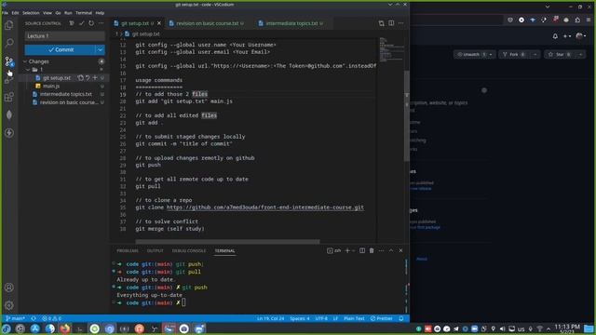Open the Search view in the activity bar
The height and width of the screenshot is (335, 596).
pos(8,43)
